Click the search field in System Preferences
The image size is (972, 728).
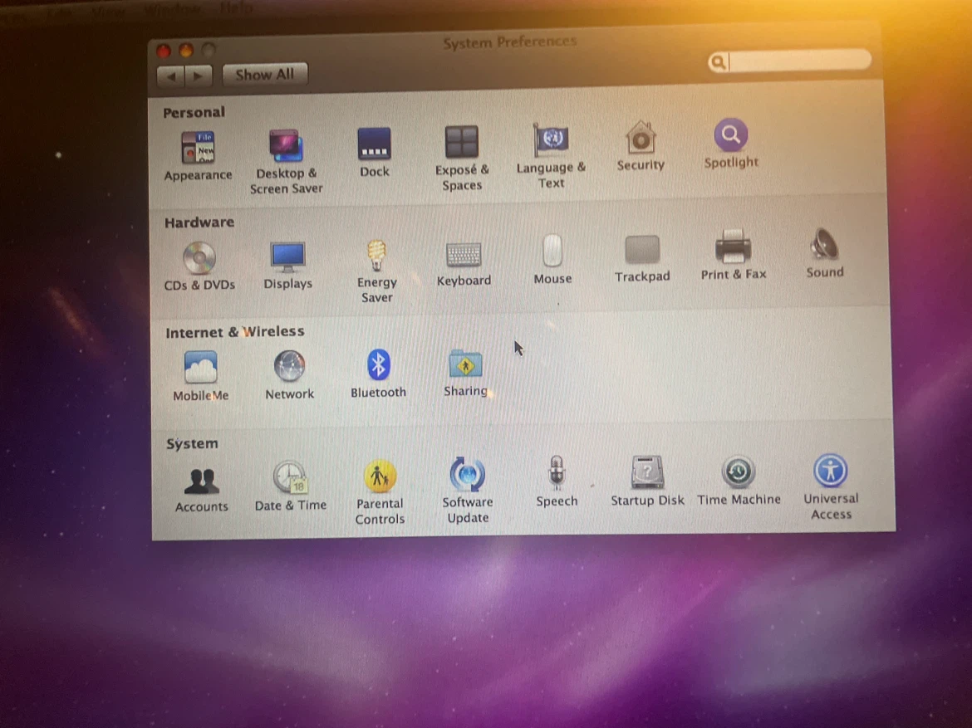pos(790,61)
